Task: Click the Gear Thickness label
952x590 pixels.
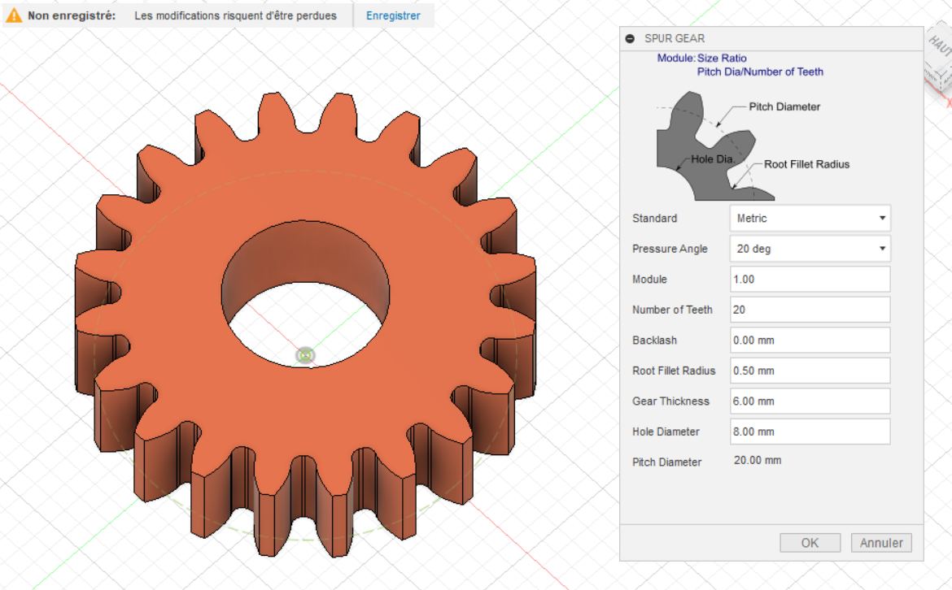Action: click(x=670, y=401)
